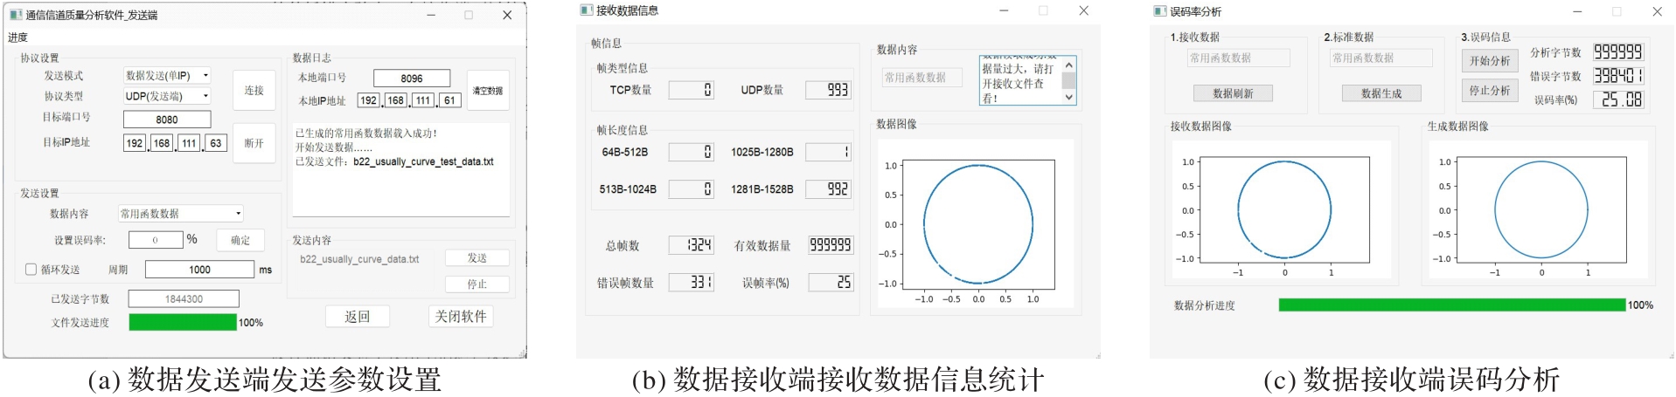Click the 误码率分析 window title icon

[x=1160, y=11]
